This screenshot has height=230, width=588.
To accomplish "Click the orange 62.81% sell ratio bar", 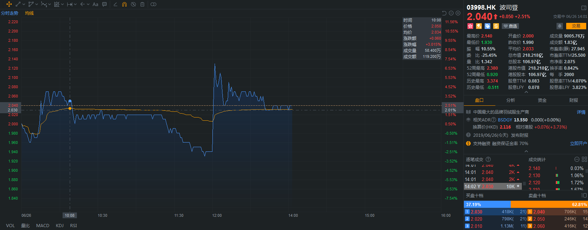I will 549,205.
